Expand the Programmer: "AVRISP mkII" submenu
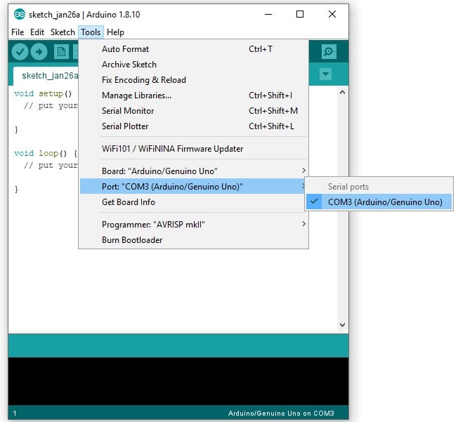 coord(194,224)
